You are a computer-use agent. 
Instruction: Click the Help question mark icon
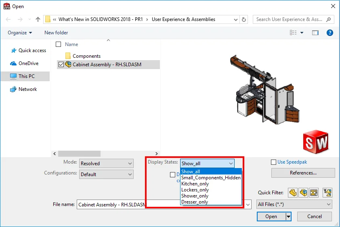pyautogui.click(x=330, y=33)
